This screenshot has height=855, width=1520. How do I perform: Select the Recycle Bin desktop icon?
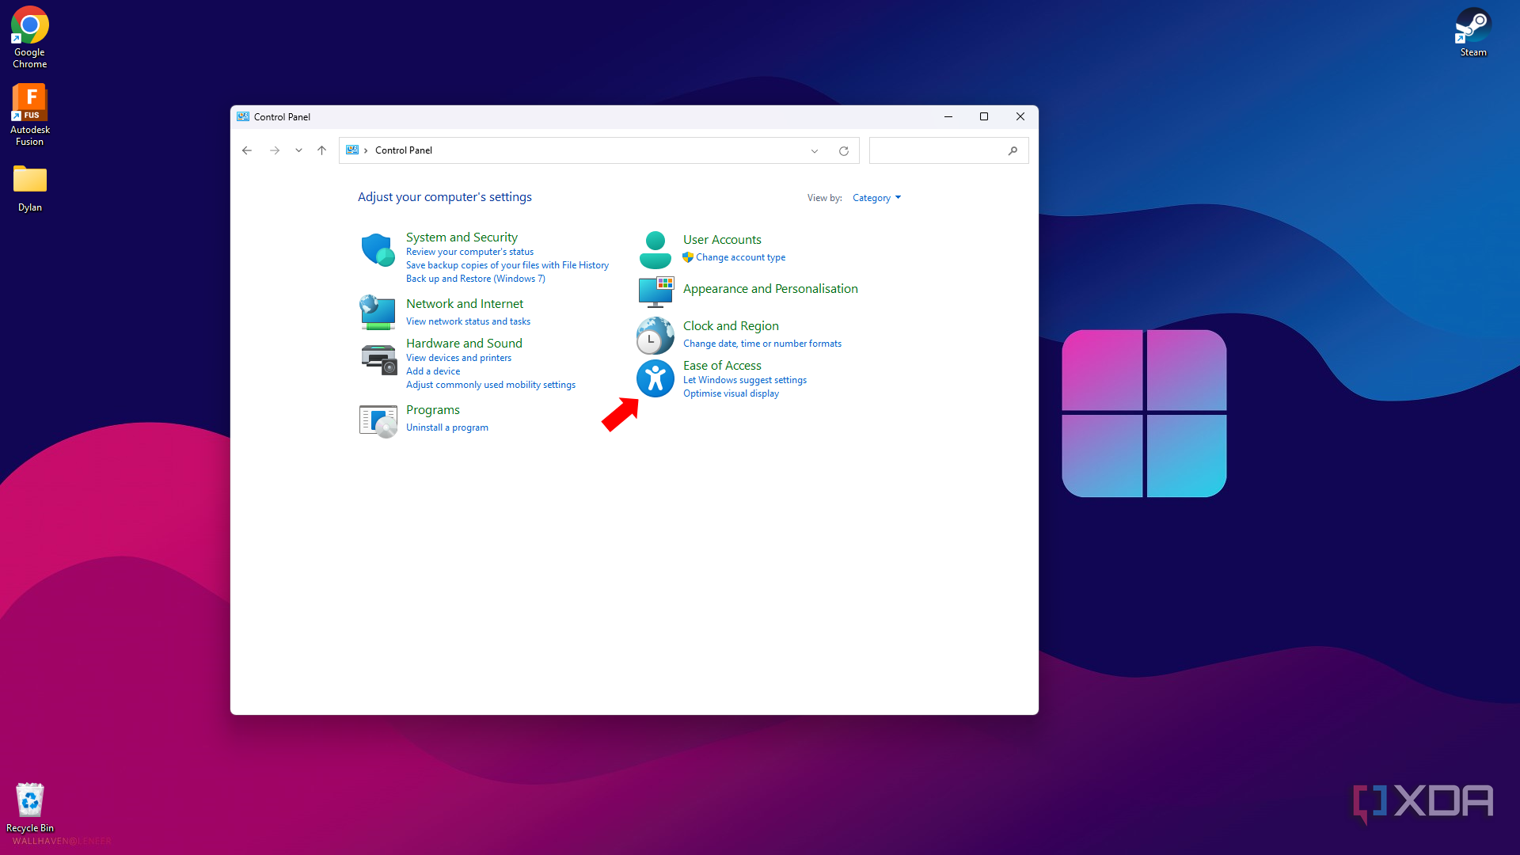[30, 807]
